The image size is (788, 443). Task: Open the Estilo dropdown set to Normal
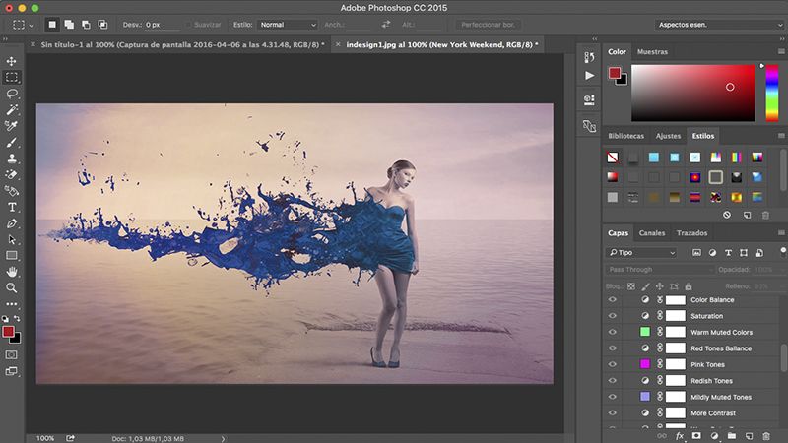pyautogui.click(x=288, y=24)
